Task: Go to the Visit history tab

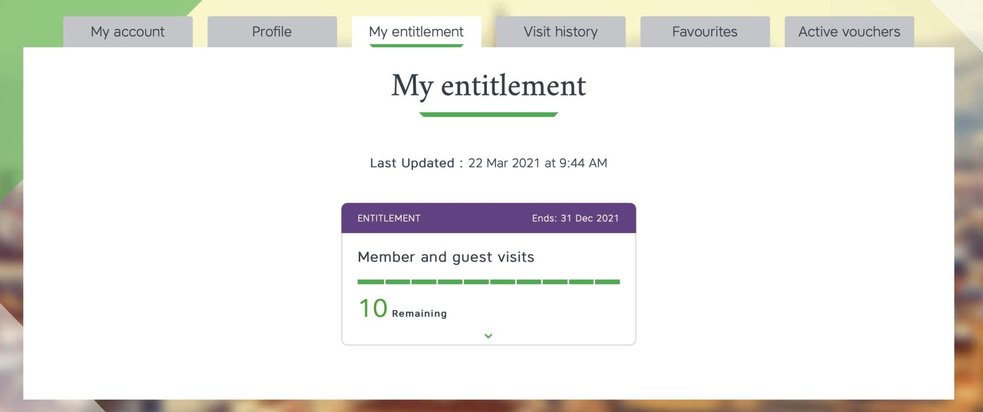Action: (561, 32)
